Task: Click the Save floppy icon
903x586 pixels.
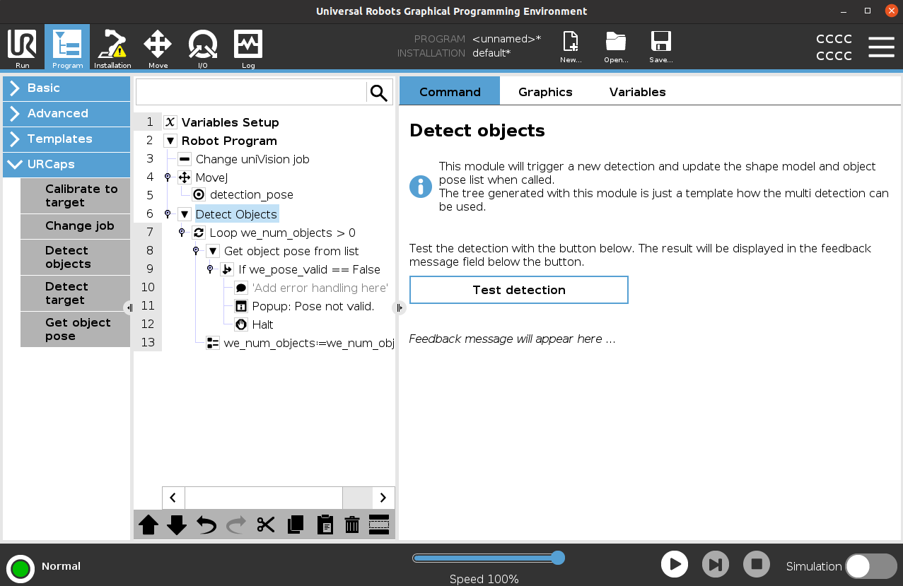Action: (661, 47)
